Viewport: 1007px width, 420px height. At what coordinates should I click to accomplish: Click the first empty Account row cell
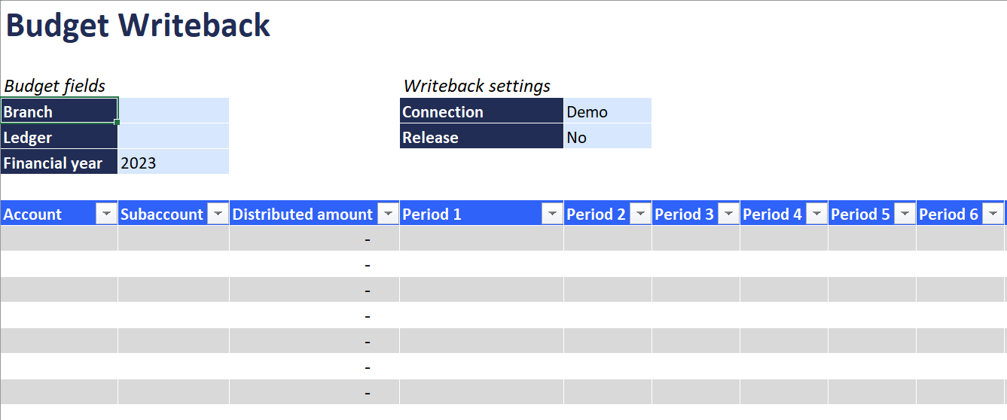[x=60, y=239]
